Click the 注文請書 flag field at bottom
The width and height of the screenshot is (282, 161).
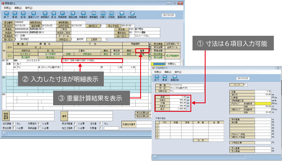pyautogui.click(x=14, y=124)
